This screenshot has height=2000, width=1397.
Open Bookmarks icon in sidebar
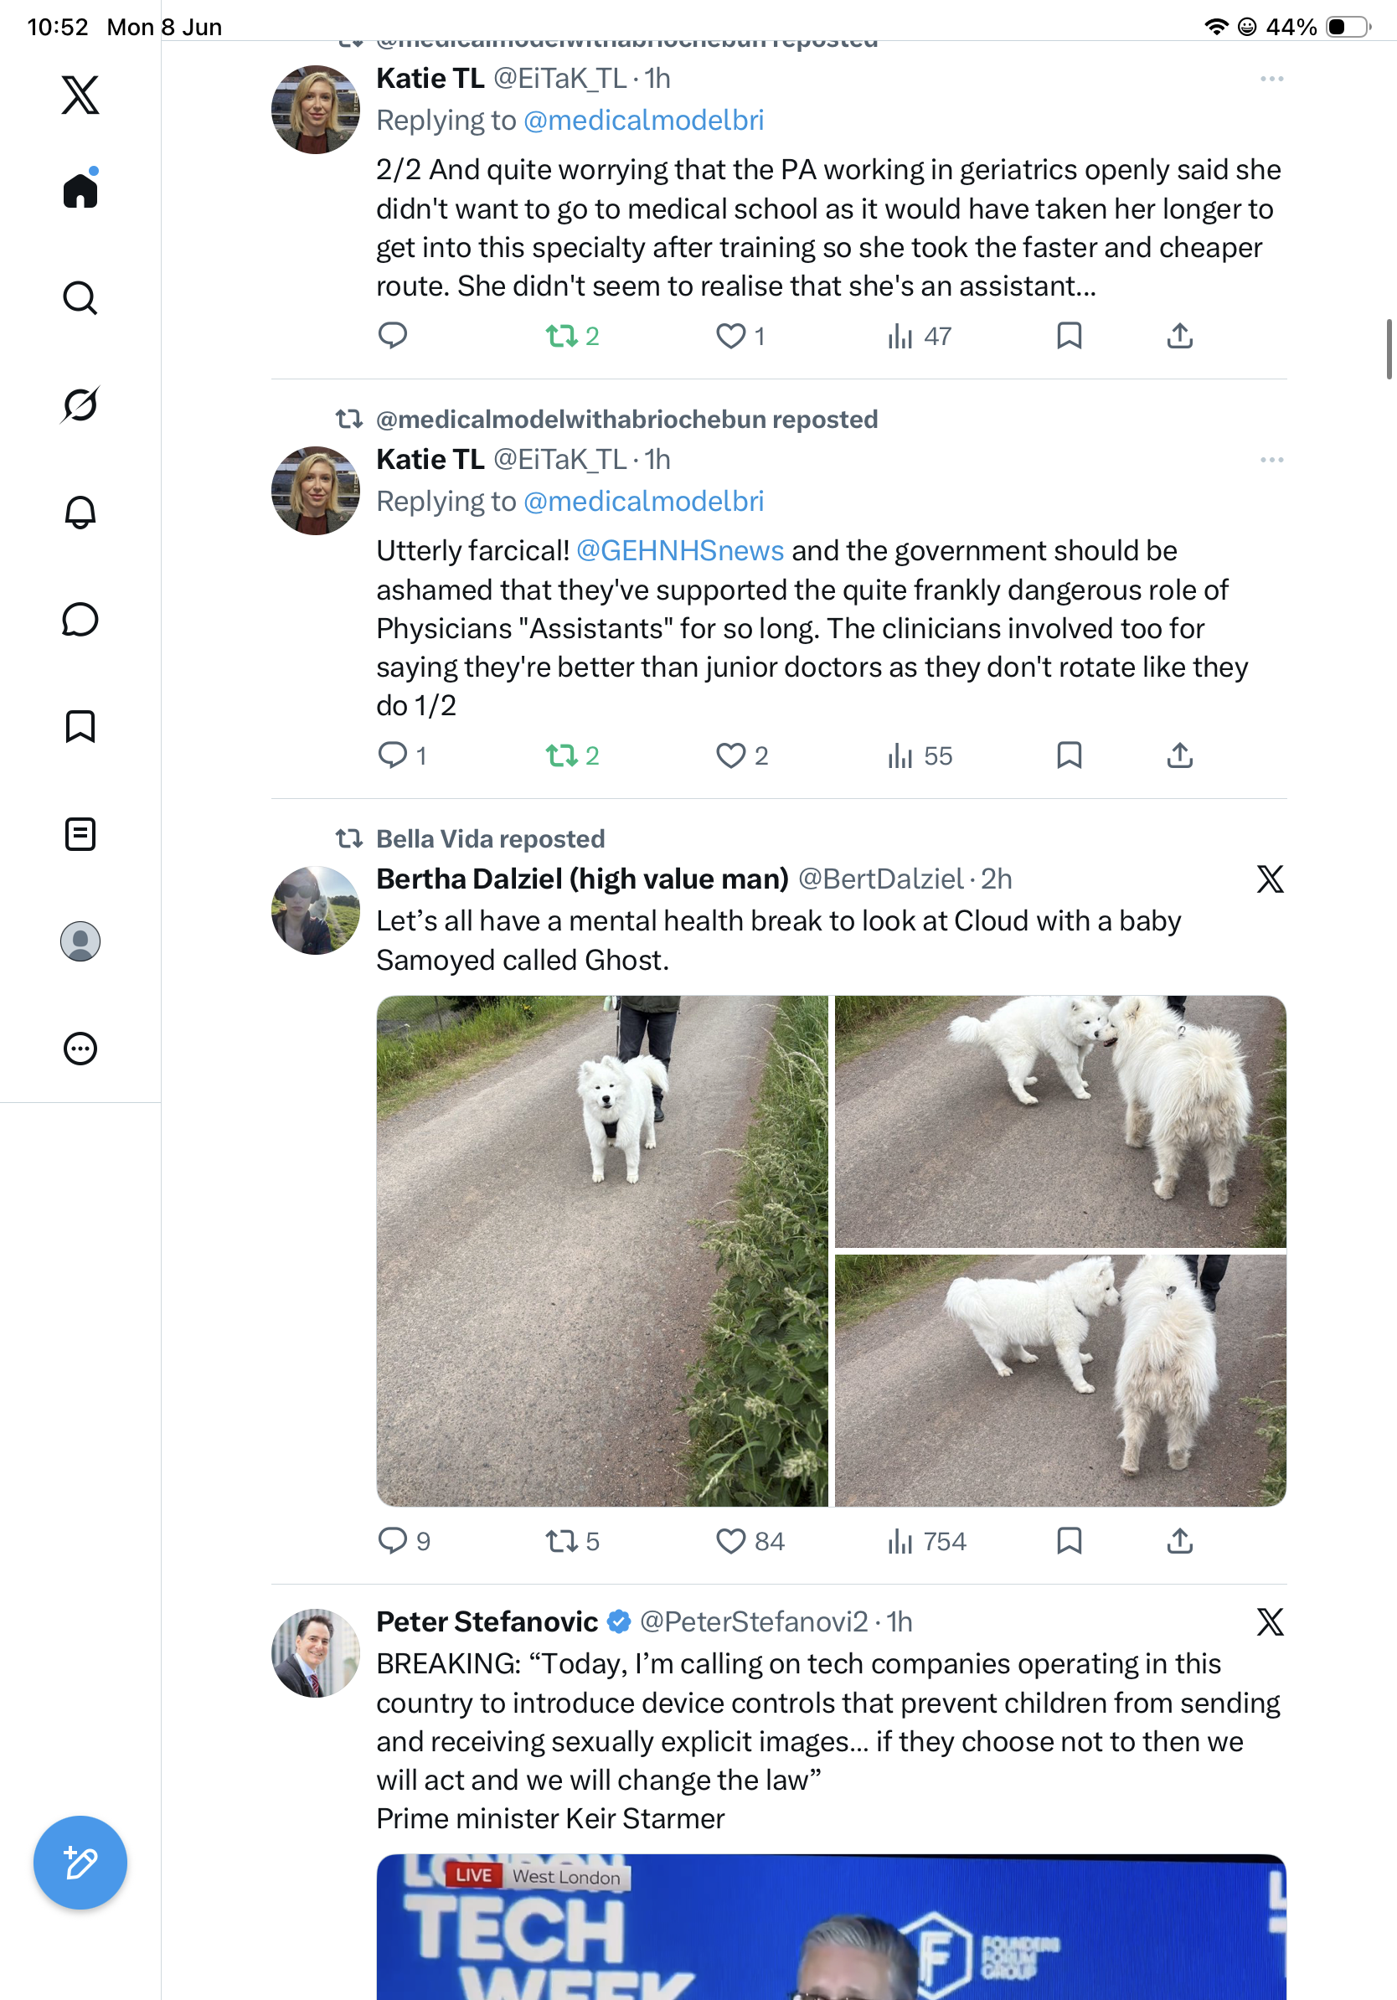point(80,726)
